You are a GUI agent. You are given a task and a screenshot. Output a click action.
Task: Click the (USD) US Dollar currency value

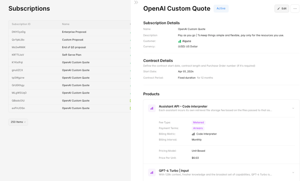point(188,46)
